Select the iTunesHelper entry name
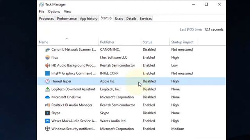 pos(61,81)
